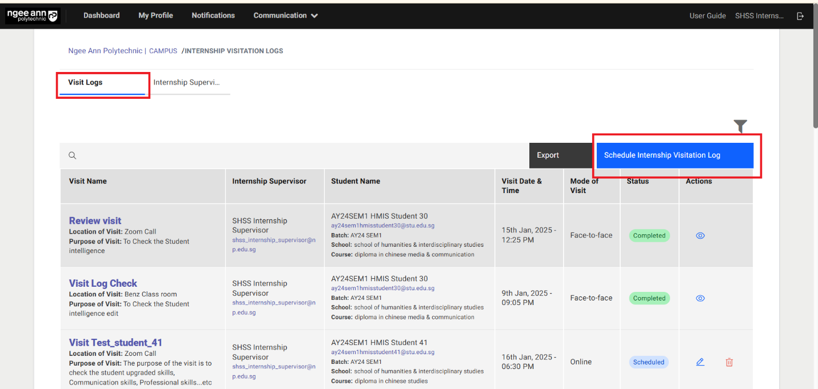Image resolution: width=818 pixels, height=389 pixels.
Task: Click the search magnifier icon
Action: (x=73, y=155)
